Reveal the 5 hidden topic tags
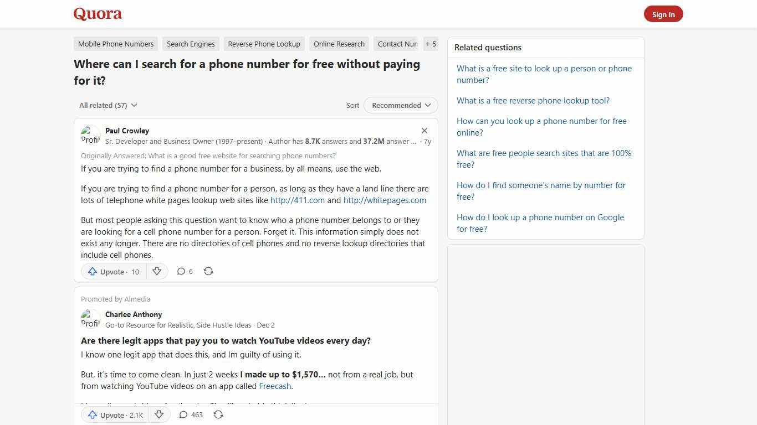757x425 pixels. tap(431, 44)
